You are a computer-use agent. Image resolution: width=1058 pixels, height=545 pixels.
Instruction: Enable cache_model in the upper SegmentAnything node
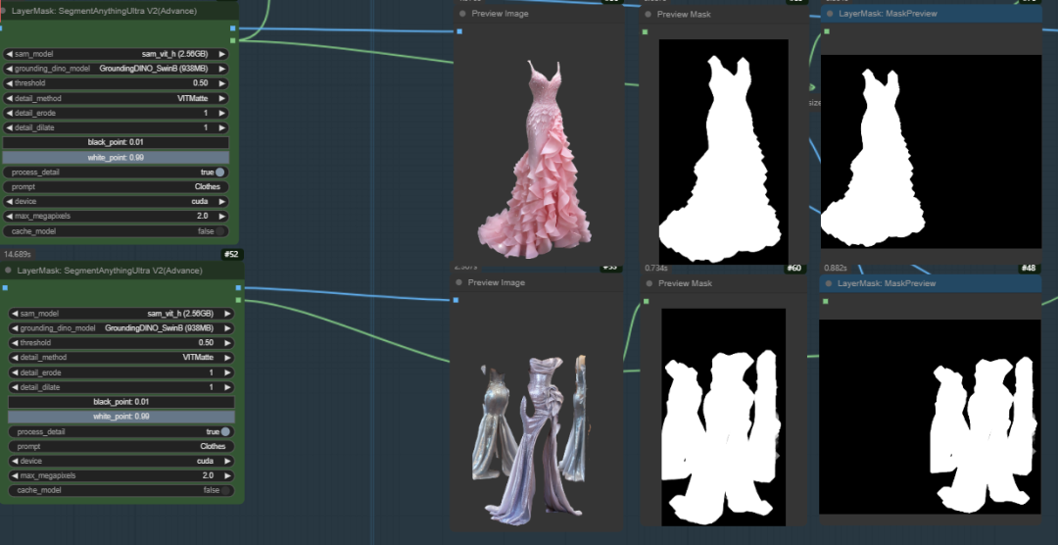coord(219,231)
